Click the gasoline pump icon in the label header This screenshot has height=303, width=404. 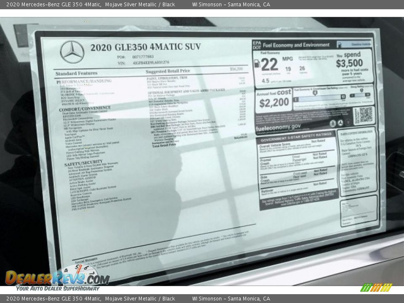pyautogui.click(x=340, y=44)
